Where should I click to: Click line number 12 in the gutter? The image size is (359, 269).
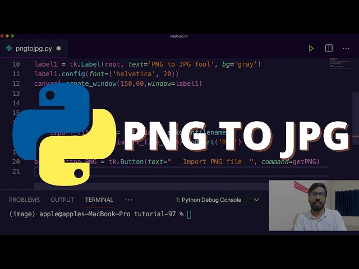(x=16, y=84)
